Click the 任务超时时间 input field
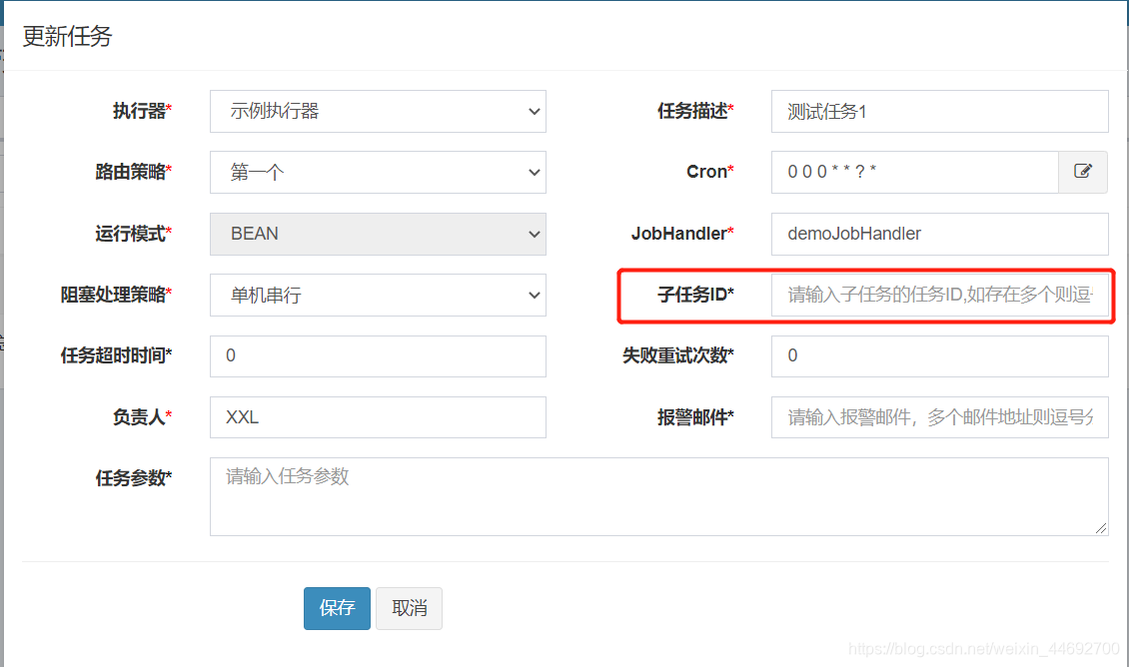 (x=378, y=356)
